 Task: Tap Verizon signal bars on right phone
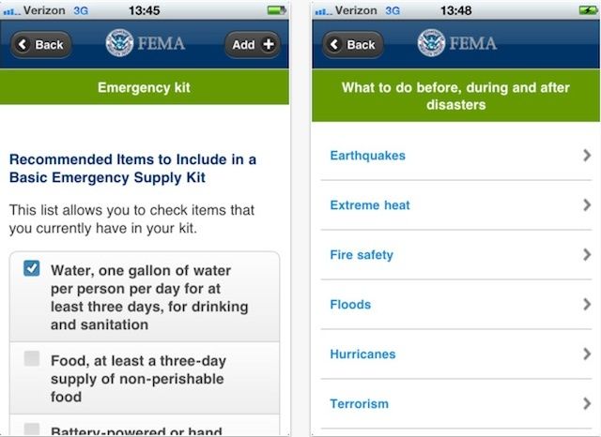coord(325,10)
